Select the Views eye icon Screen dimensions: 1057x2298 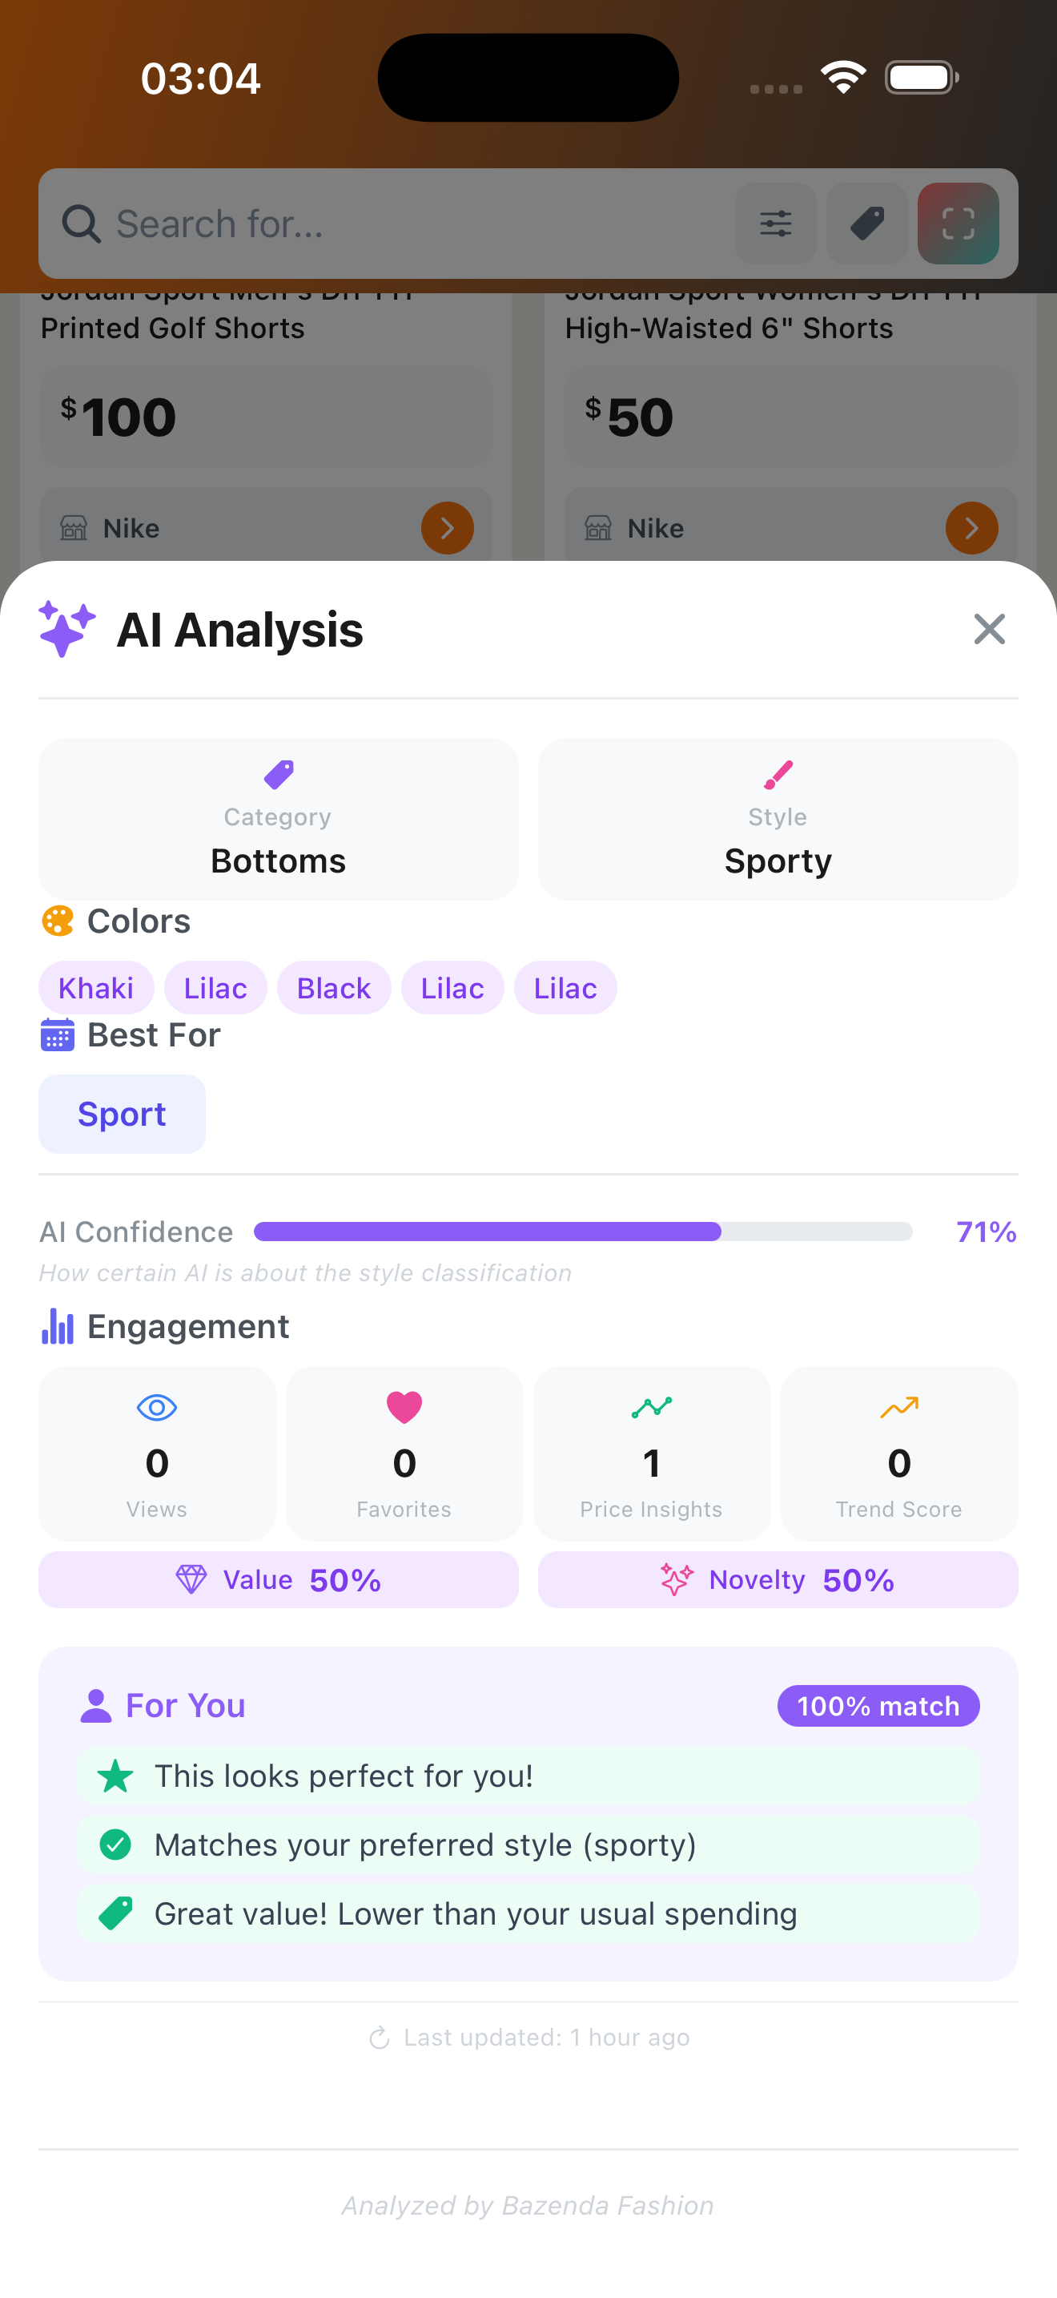click(x=157, y=1408)
